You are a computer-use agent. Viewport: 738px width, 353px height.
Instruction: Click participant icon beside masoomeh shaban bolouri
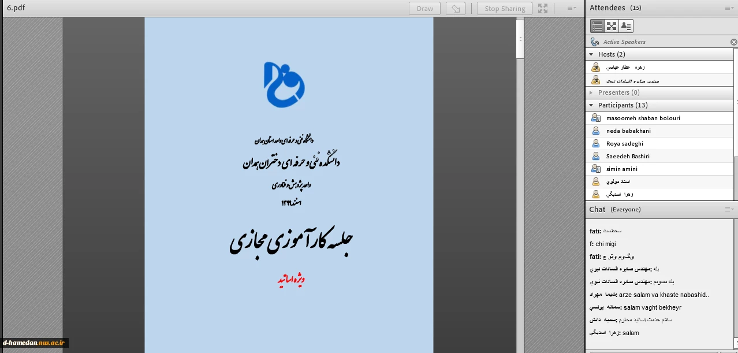(596, 118)
